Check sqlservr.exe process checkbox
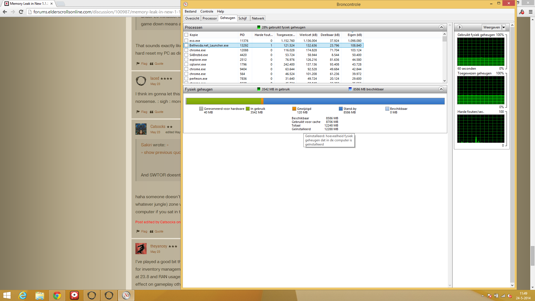 coord(186,64)
